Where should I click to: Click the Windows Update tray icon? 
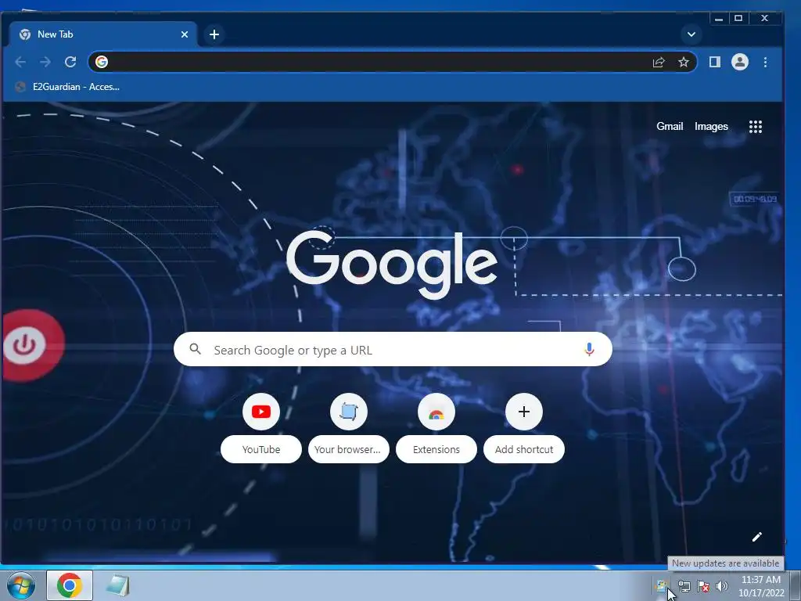[x=662, y=585]
